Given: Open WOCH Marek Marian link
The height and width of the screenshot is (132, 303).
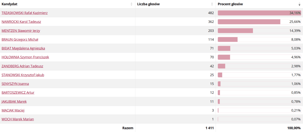Looking at the screenshot, I should pos(18,119).
